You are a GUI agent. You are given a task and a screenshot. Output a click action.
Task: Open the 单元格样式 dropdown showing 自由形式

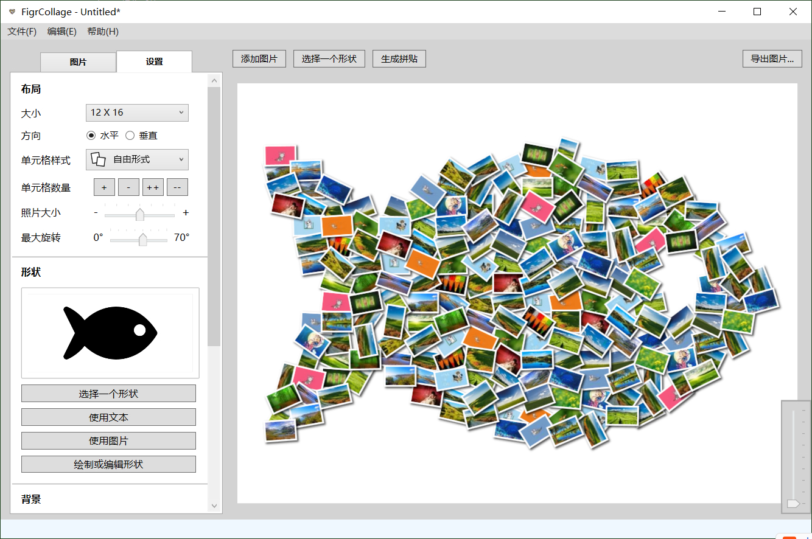point(137,159)
